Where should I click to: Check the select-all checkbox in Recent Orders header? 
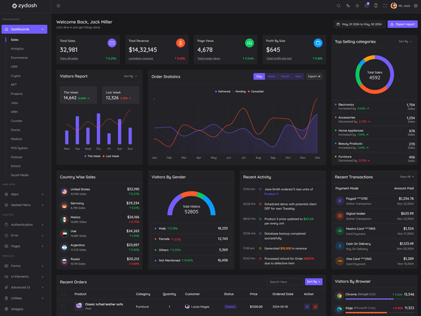[64, 294]
